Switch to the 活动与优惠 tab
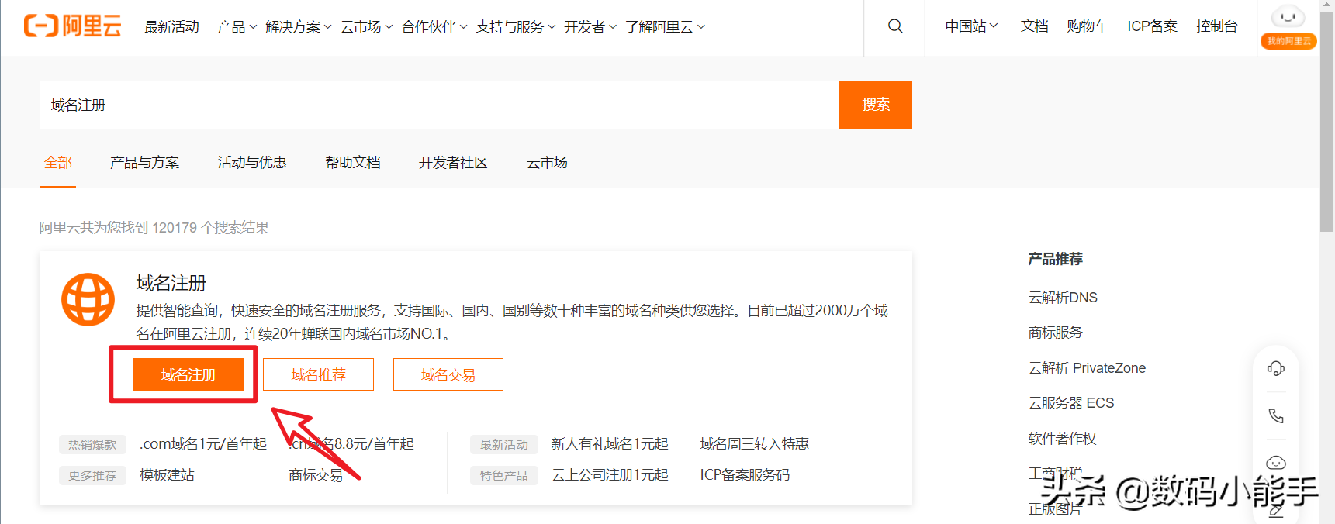 pos(252,163)
